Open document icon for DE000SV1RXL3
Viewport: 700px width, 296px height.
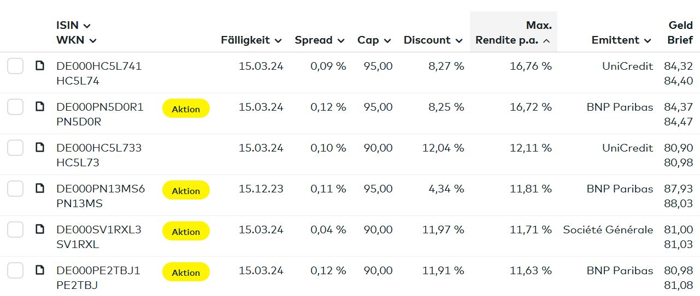pos(40,229)
